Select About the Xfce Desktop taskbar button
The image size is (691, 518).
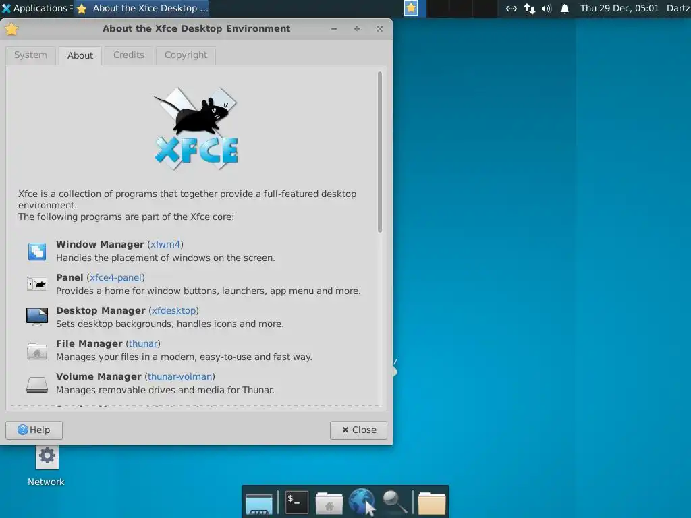tap(142, 8)
